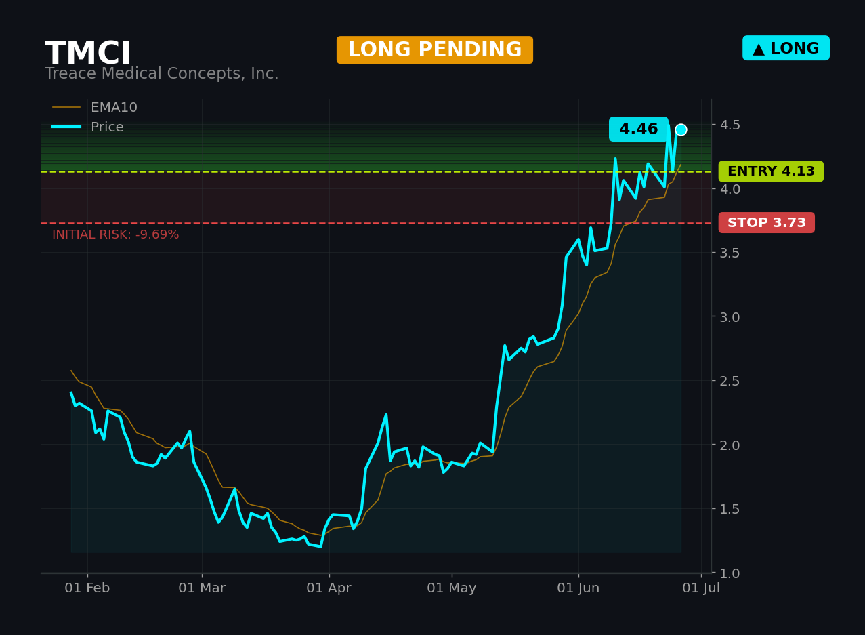Click the 3.5 y-axis tick label

click(x=730, y=253)
